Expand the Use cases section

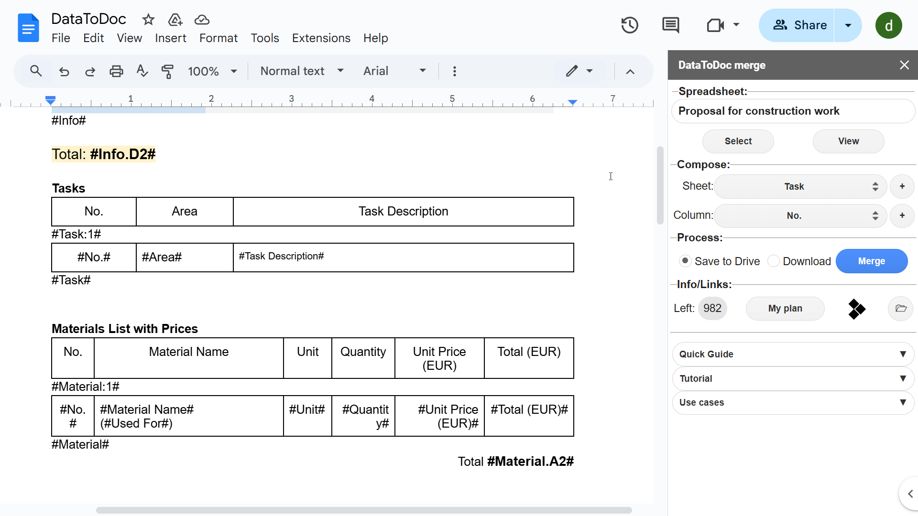coord(793,402)
